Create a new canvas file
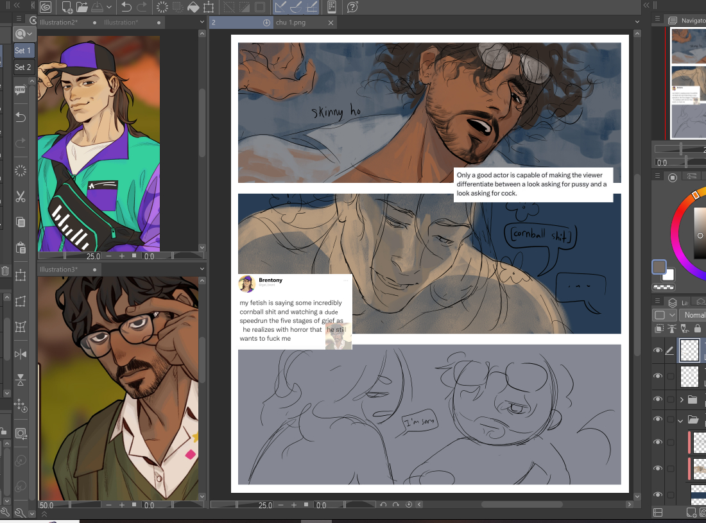This screenshot has width=706, height=523. [67, 7]
